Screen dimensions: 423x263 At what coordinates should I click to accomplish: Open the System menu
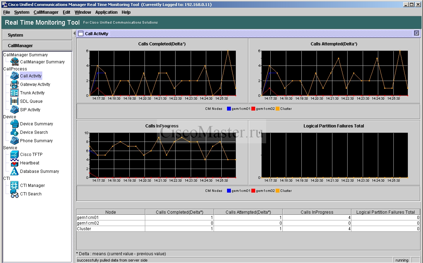[22, 12]
